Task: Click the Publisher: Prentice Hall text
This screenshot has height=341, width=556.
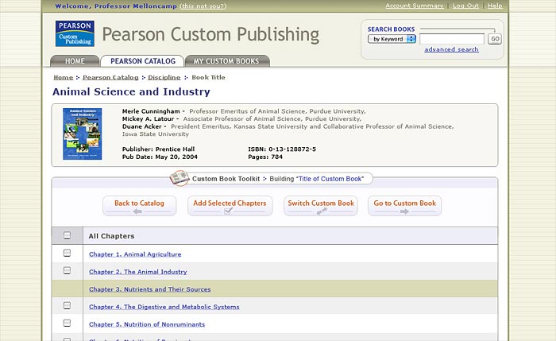Action: [x=158, y=149]
